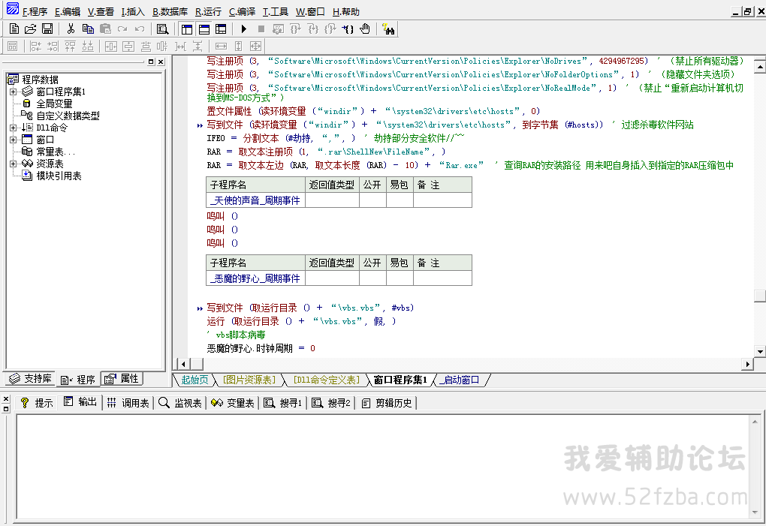Click the step over braces icon
Screen dimensions: 766x526
tap(295, 29)
